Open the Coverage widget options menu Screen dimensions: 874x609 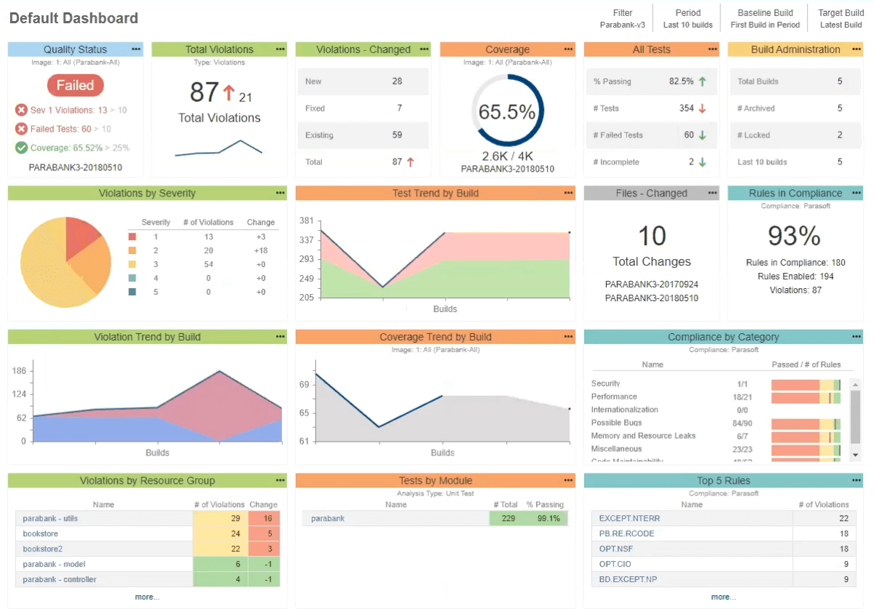tap(568, 49)
